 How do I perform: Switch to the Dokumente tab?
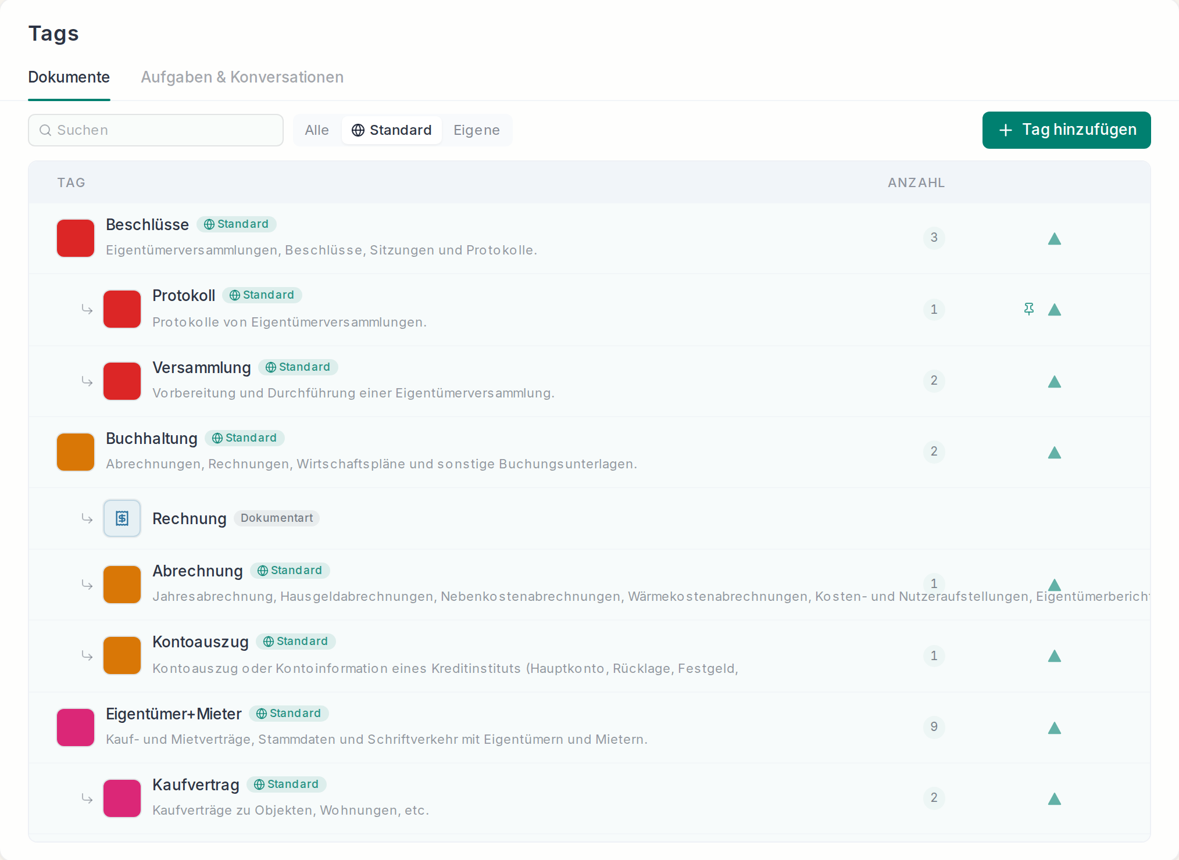[69, 77]
